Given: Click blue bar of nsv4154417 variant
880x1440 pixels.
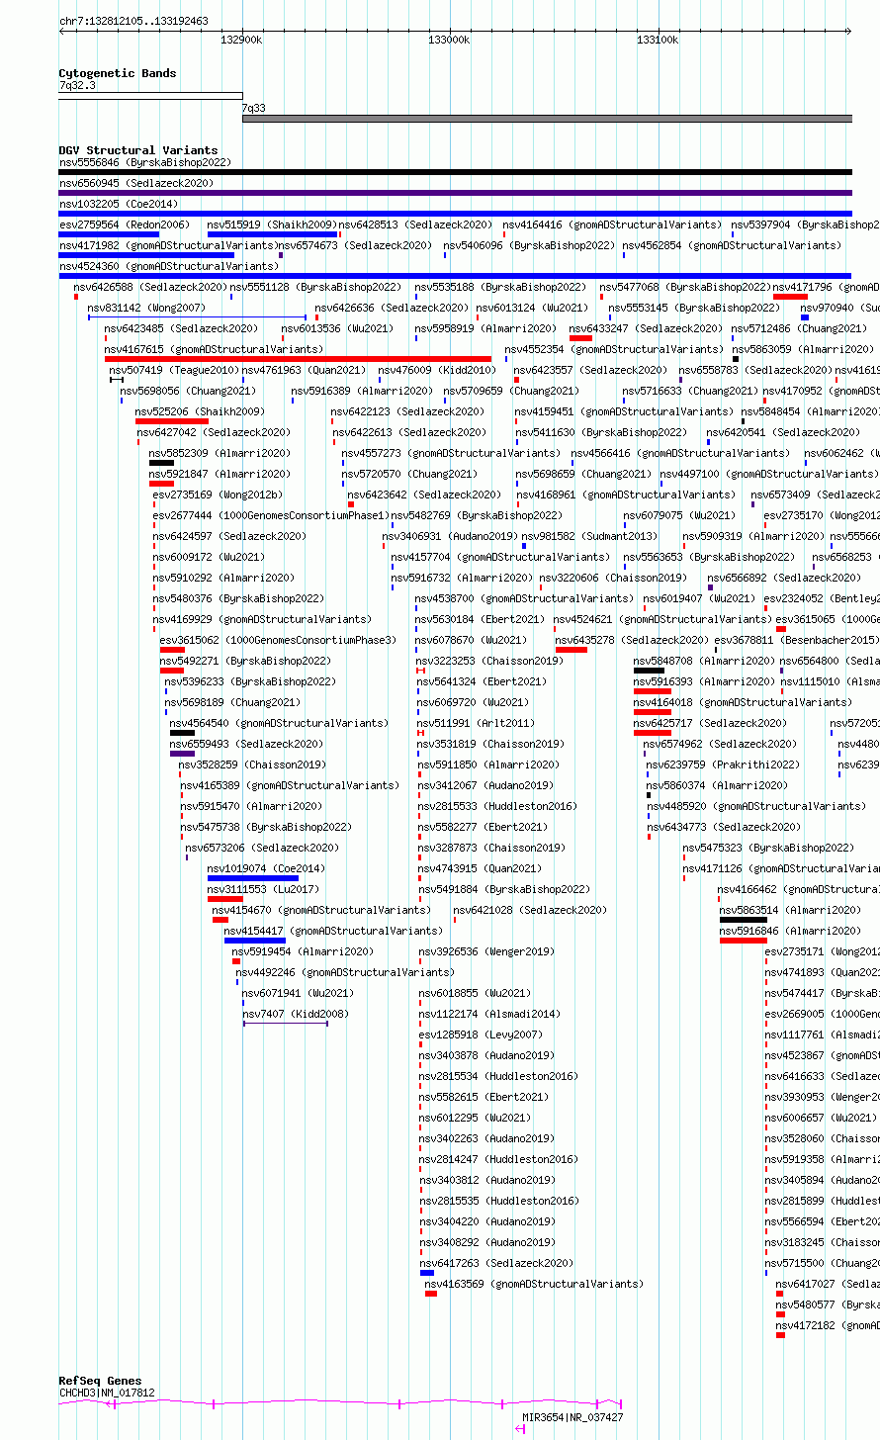Looking at the screenshot, I should [255, 941].
